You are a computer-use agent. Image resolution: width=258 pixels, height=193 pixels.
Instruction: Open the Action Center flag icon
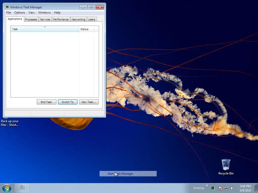[x=220, y=188]
